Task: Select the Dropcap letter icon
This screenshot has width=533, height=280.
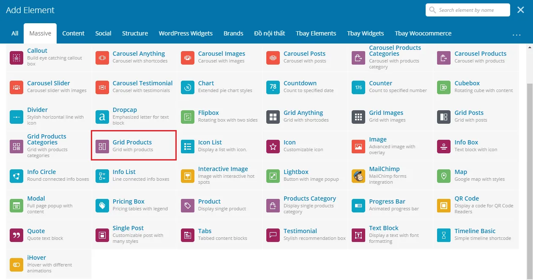Action: pyautogui.click(x=102, y=117)
